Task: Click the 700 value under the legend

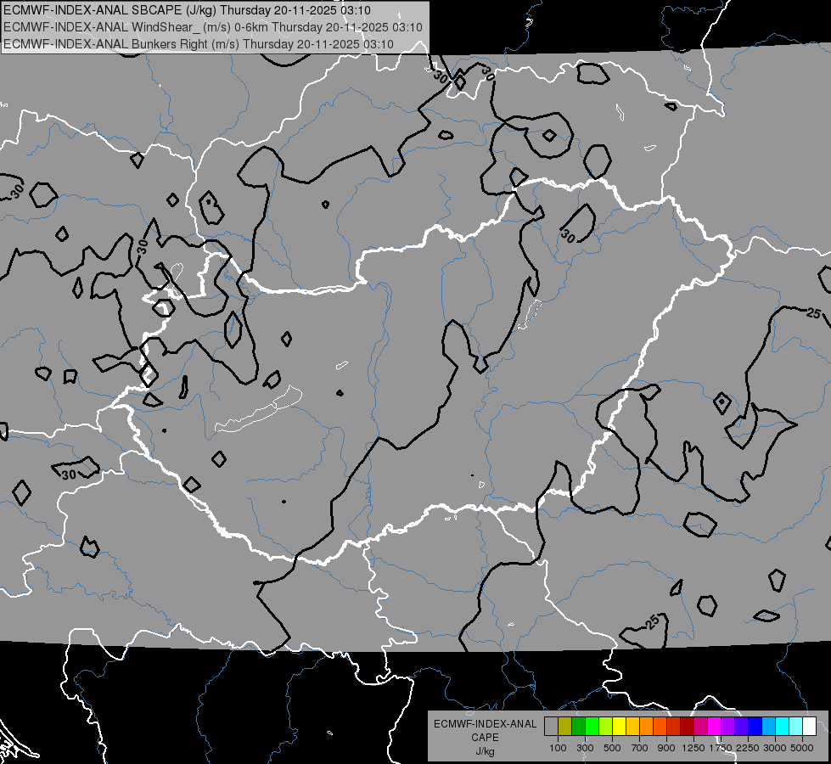Action: click(640, 748)
